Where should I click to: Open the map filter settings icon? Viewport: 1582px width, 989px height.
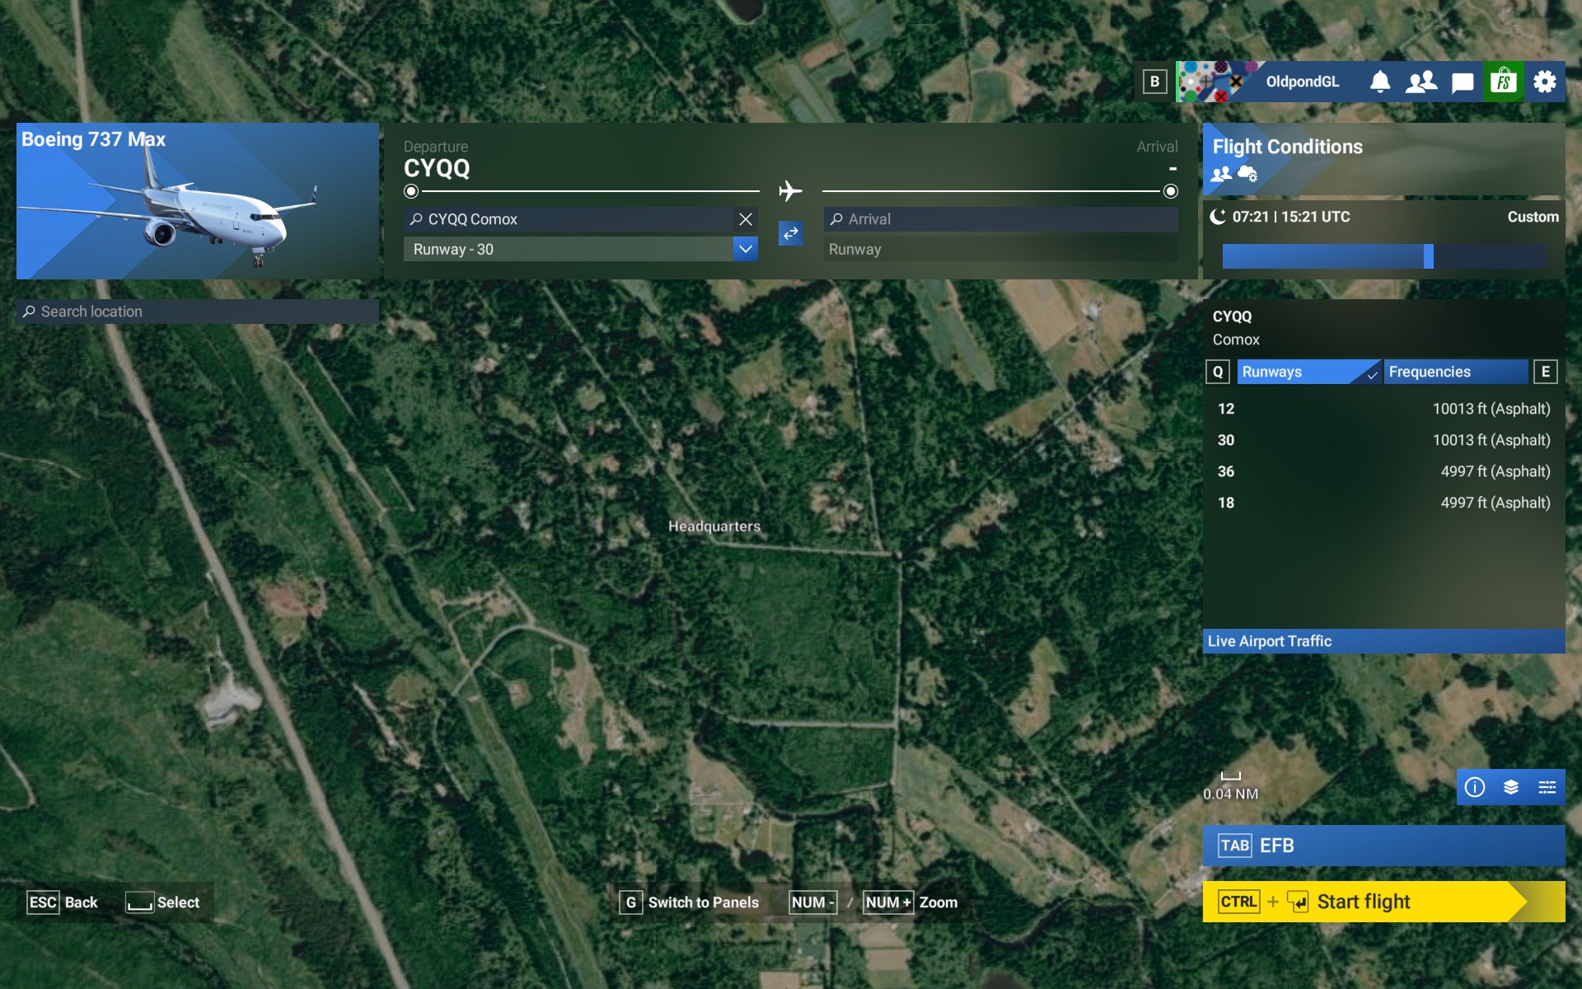[1547, 787]
